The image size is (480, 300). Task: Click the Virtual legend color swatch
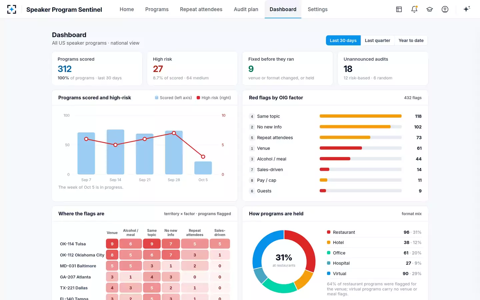point(329,273)
